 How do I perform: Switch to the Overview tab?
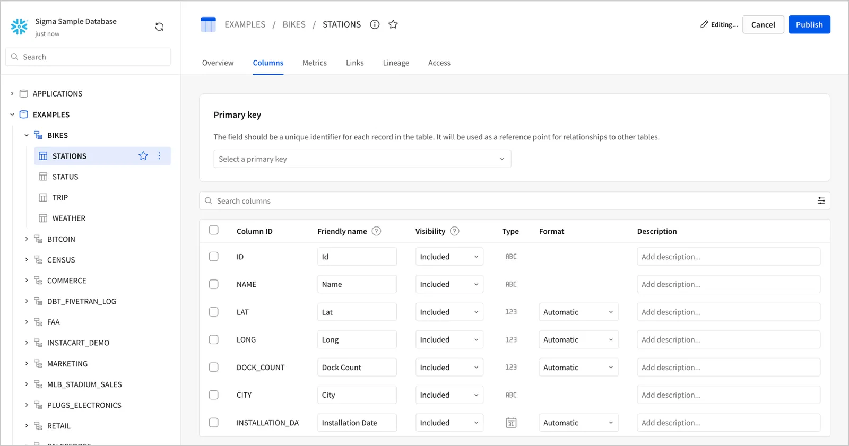[x=218, y=63]
